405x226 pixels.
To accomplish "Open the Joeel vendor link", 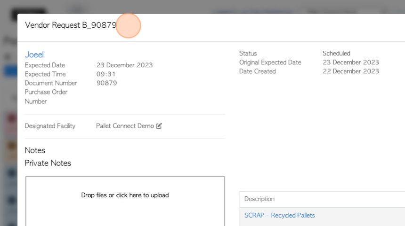I will (x=34, y=55).
